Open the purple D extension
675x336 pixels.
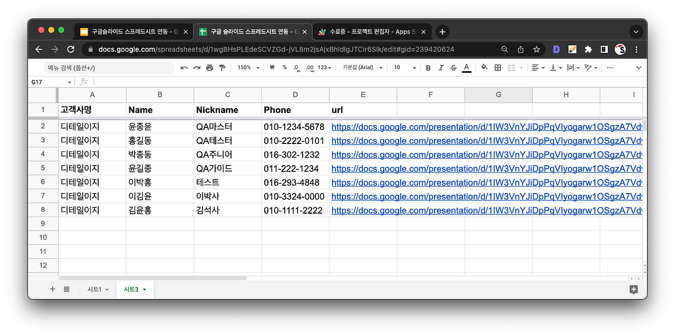point(556,49)
